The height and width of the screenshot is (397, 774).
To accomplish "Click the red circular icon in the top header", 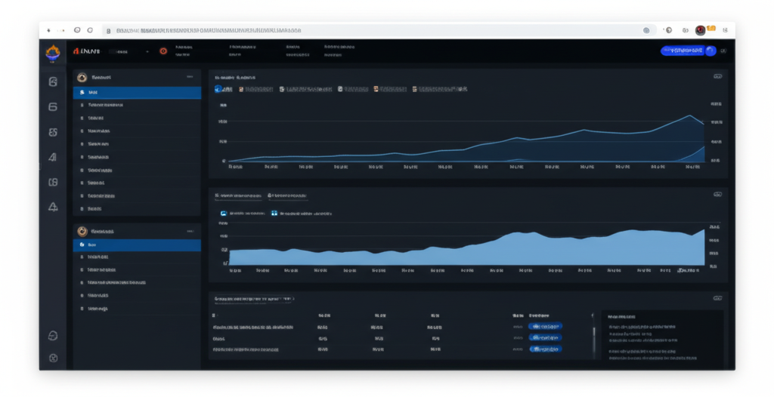I will point(163,51).
